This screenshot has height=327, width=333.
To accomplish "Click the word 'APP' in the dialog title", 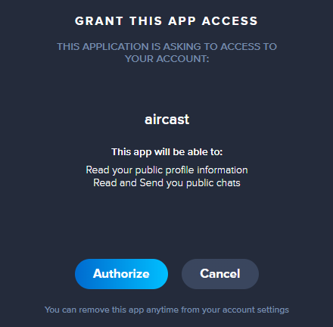I will 182,21.
